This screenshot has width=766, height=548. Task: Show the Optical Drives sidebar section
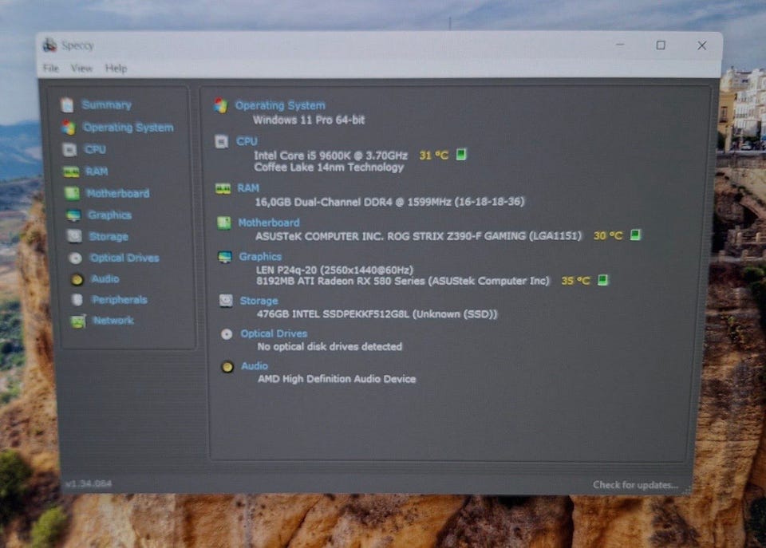pyautogui.click(x=124, y=258)
